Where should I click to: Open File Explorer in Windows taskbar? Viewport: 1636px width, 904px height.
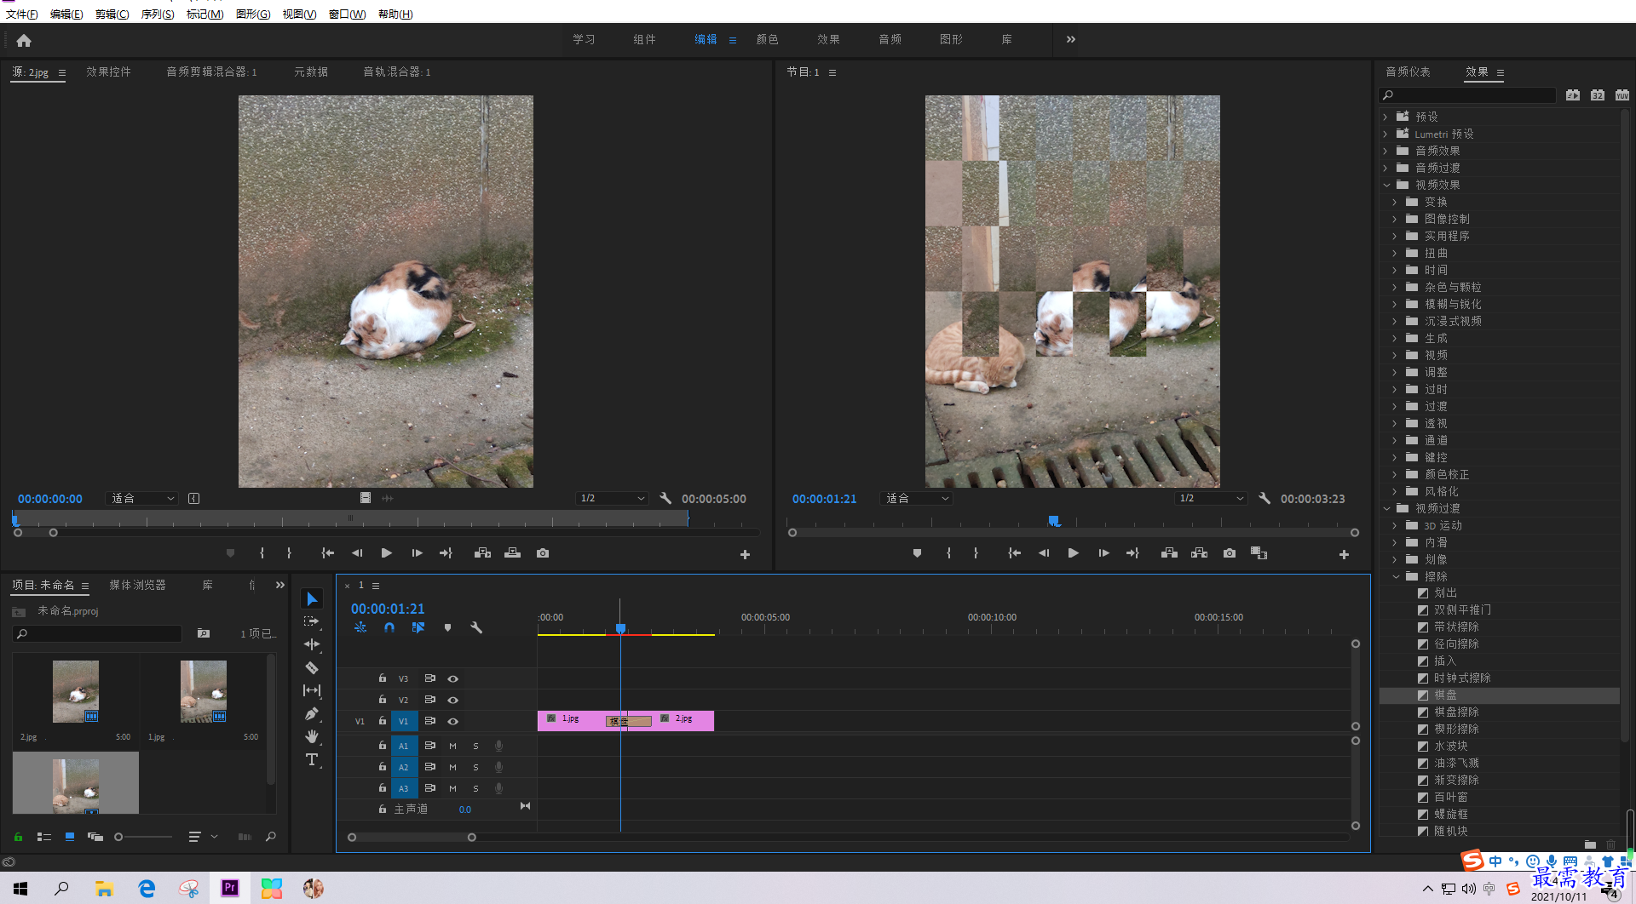click(x=104, y=888)
